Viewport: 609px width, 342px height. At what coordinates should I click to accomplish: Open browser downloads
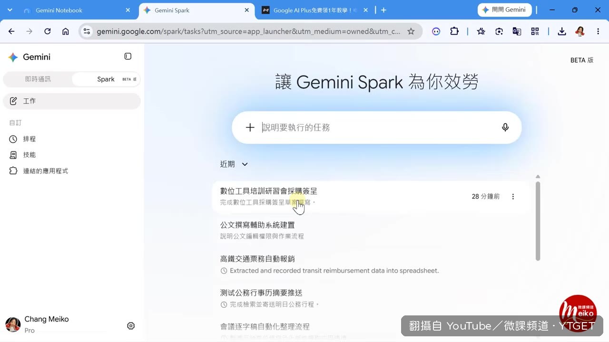point(562,31)
